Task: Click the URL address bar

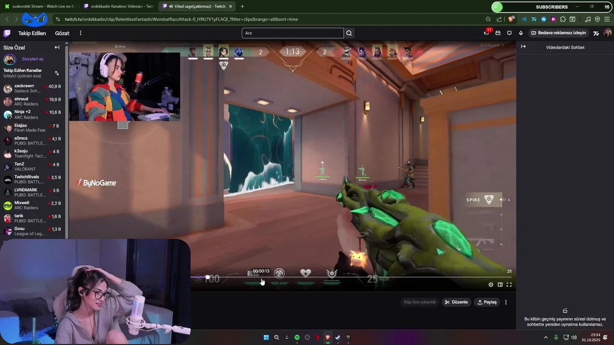Action: [x=269, y=19]
